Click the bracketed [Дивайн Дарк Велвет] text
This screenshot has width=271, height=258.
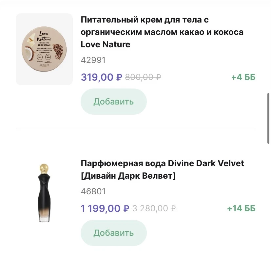point(128,176)
